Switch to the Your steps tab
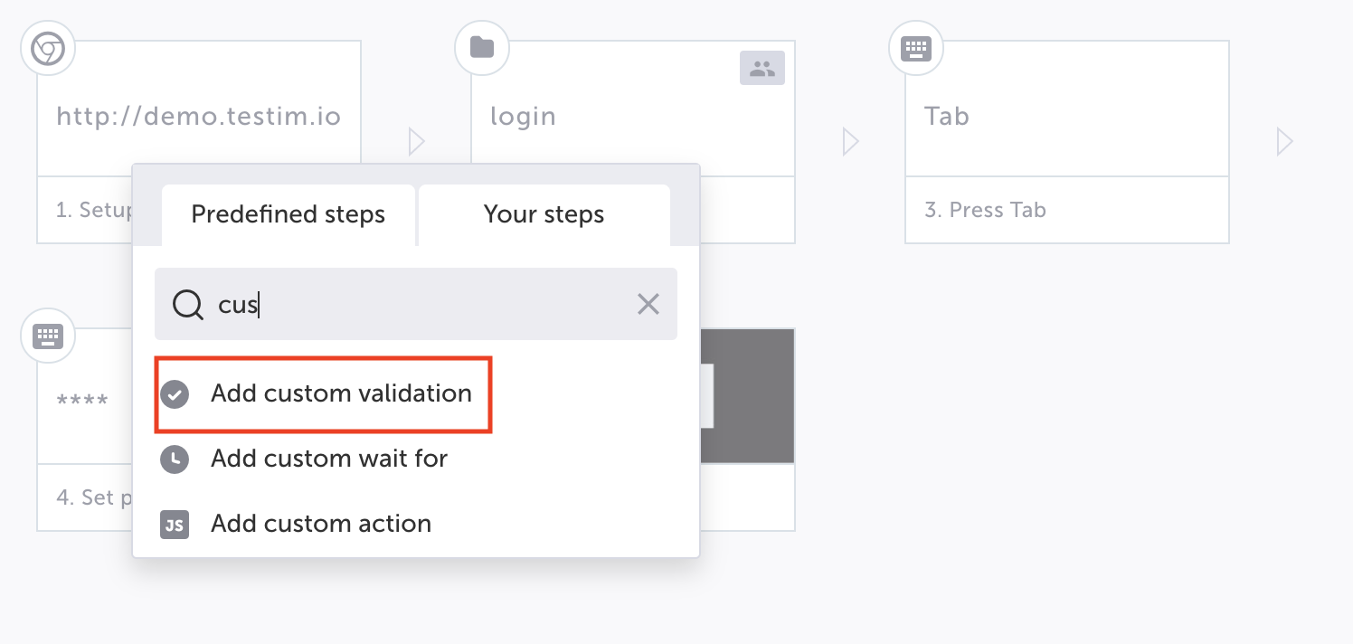The height and width of the screenshot is (644, 1353). pos(544,215)
